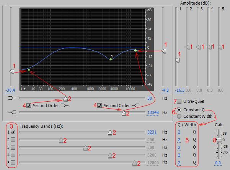Click the high shelf amplitude slider handle
Viewport: 230px width, 170px height.
164,51
